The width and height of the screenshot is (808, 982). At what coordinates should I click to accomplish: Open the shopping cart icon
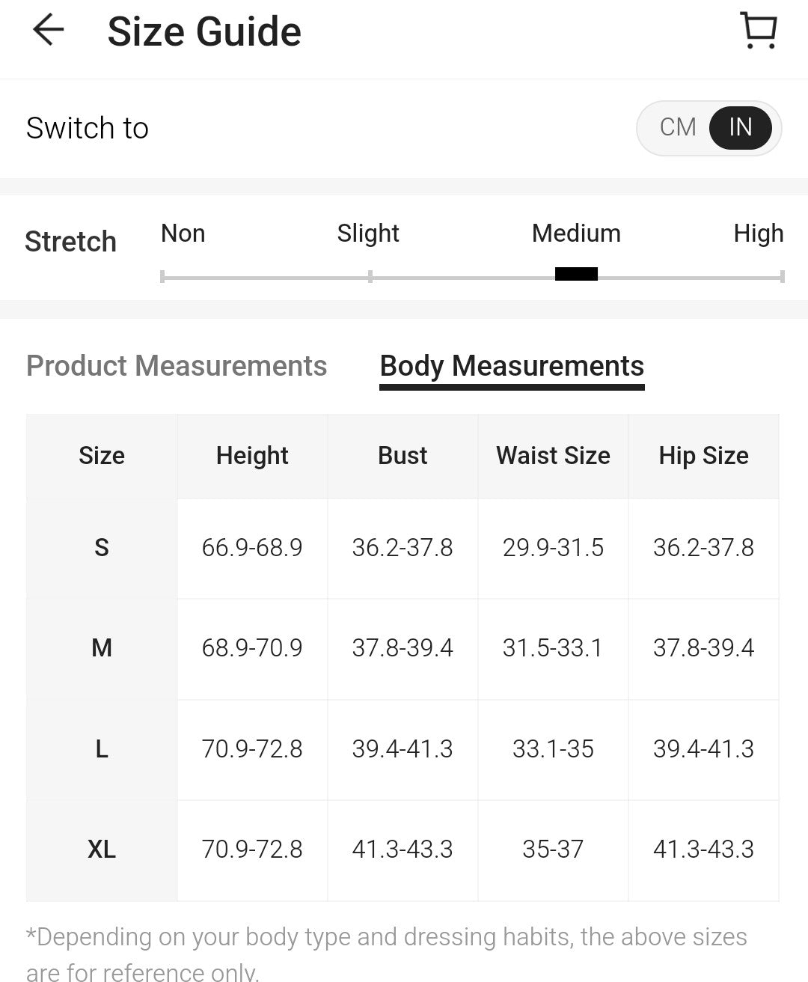pyautogui.click(x=759, y=31)
